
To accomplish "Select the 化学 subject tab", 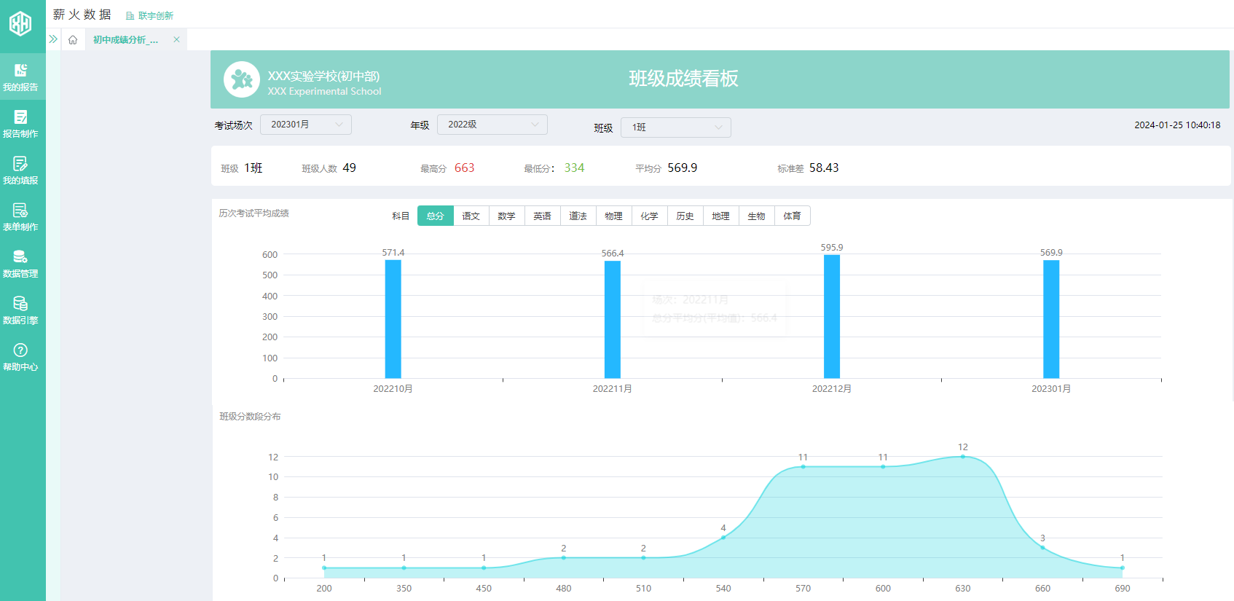I will pos(650,216).
